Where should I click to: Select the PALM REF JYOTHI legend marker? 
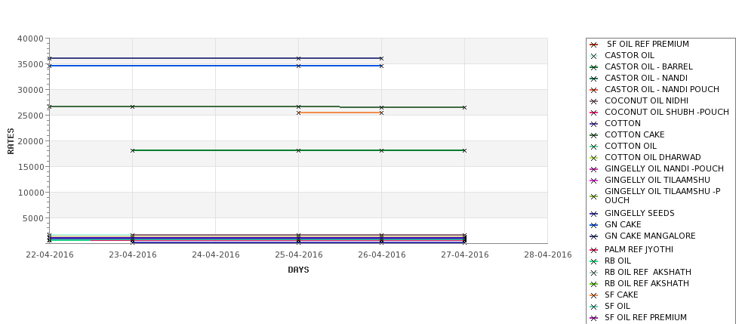click(x=593, y=250)
